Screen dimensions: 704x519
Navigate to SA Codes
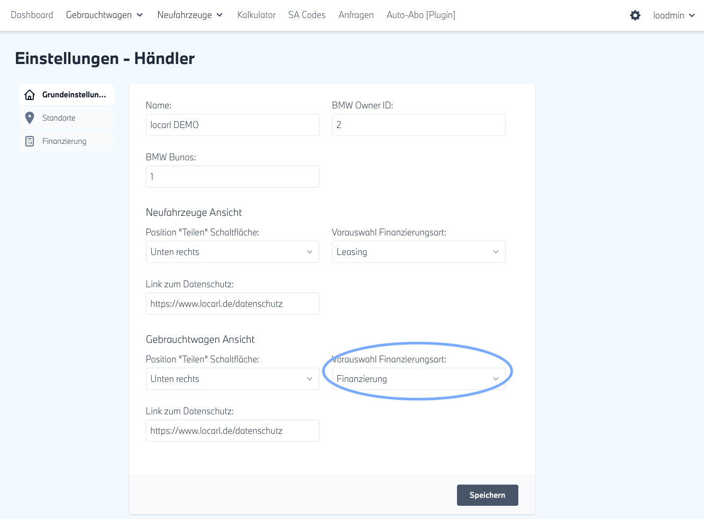point(307,15)
